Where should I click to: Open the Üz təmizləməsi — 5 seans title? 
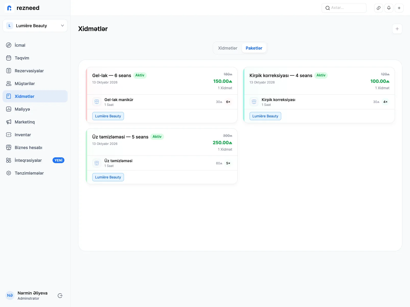point(120,137)
